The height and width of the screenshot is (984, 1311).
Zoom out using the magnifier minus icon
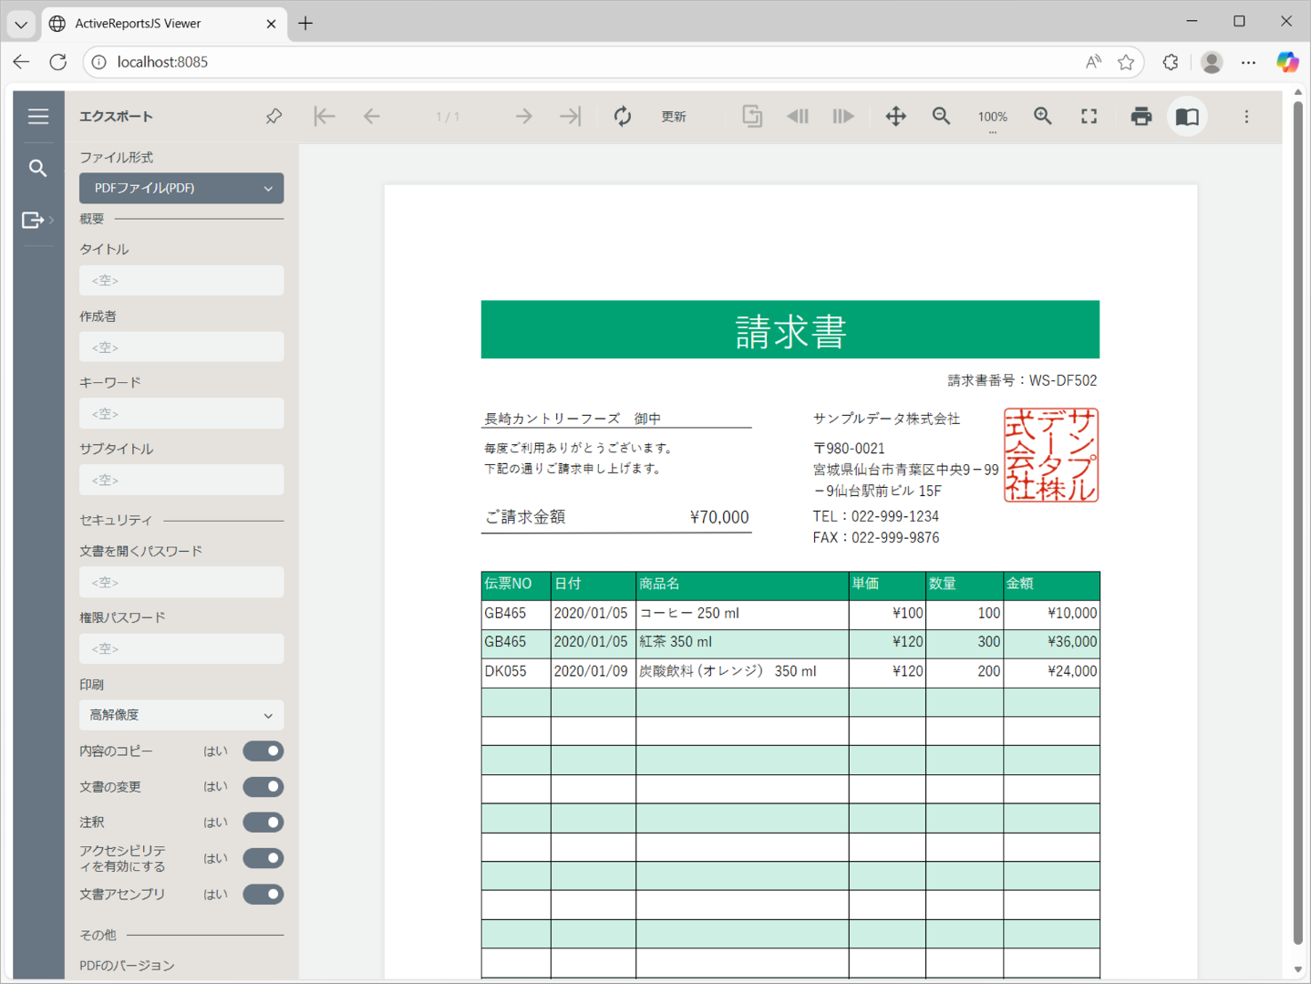click(x=942, y=117)
